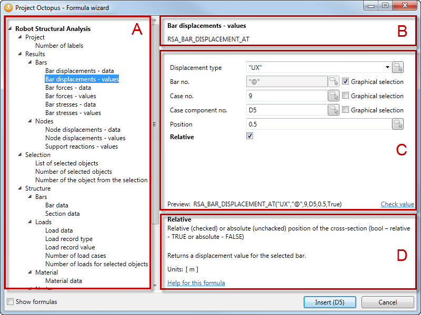Viewport: 421px width, 315px height.
Task: Click the tree panel scrollbar thumb
Action: coord(155,124)
